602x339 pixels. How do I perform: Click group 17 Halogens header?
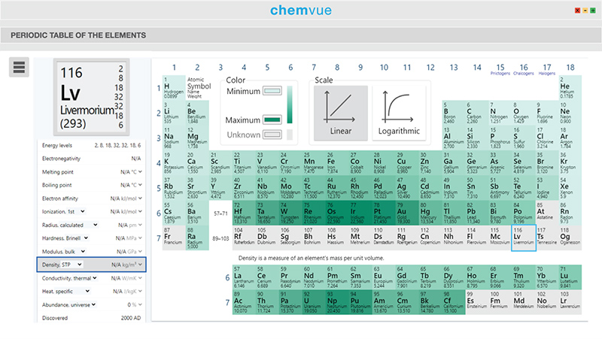[x=547, y=69]
